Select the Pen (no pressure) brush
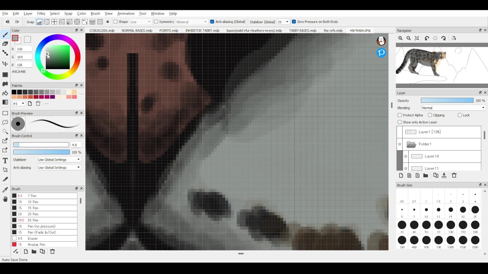 pyautogui.click(x=45, y=226)
